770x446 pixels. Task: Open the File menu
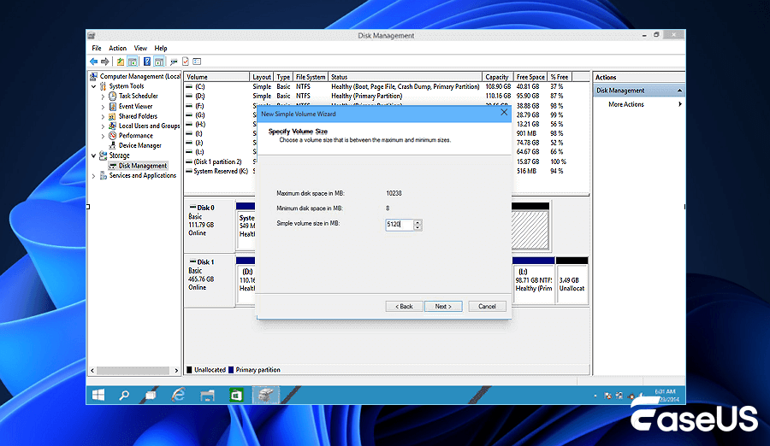(x=96, y=48)
